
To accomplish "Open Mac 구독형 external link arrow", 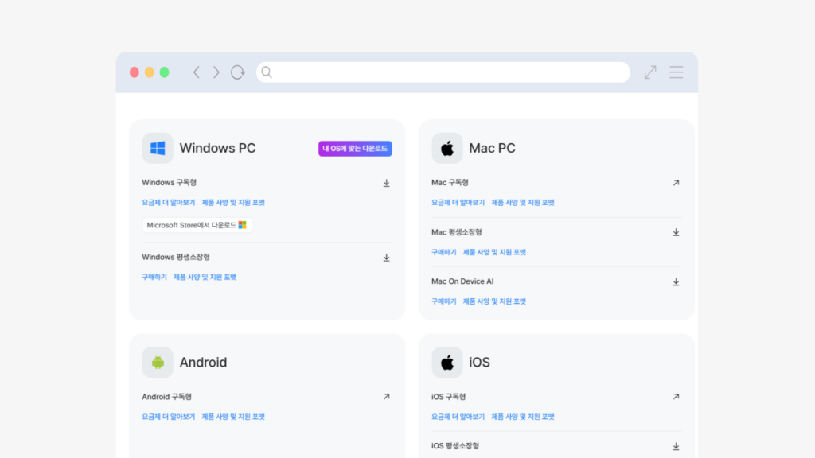I will click(676, 183).
